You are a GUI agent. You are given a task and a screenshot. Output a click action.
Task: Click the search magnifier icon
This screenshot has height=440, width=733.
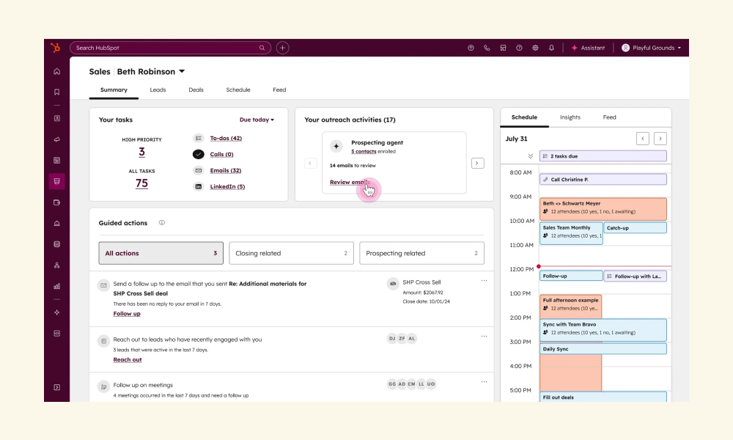point(262,48)
